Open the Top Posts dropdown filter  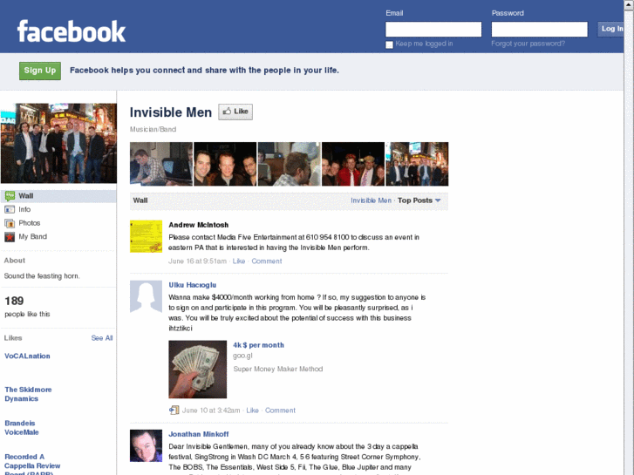[x=419, y=200]
